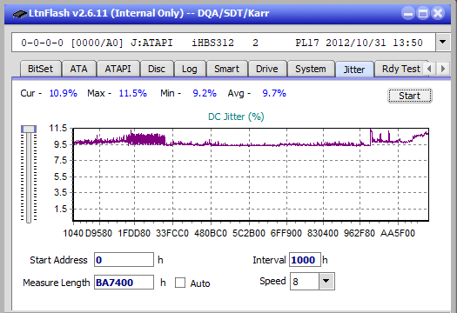457x313 pixels.
Task: Click the vertical scale slider handle
Action: point(29,129)
